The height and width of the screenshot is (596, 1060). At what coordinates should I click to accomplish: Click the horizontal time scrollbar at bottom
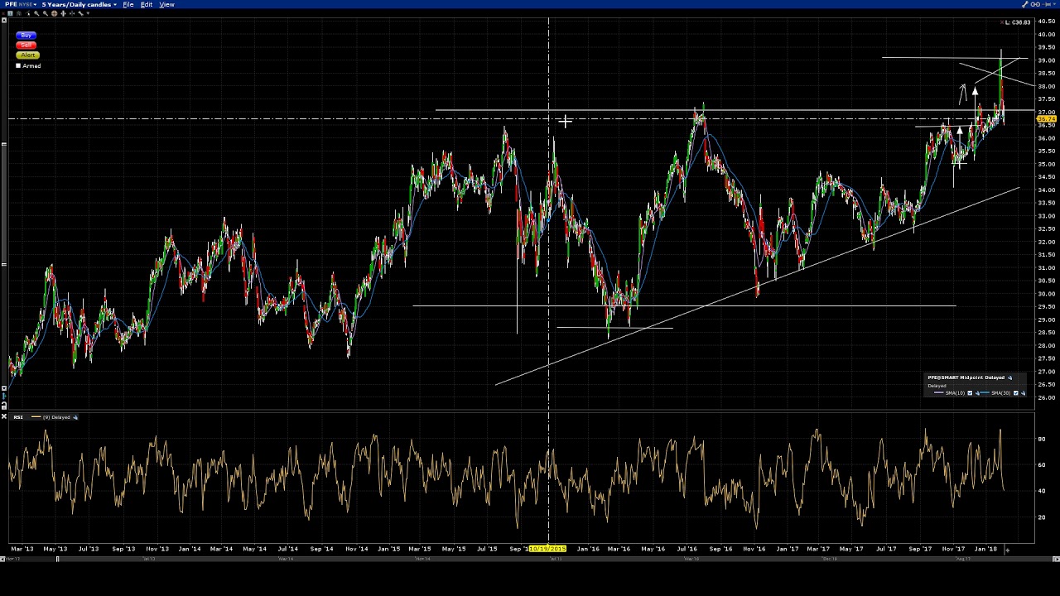(x=530, y=560)
